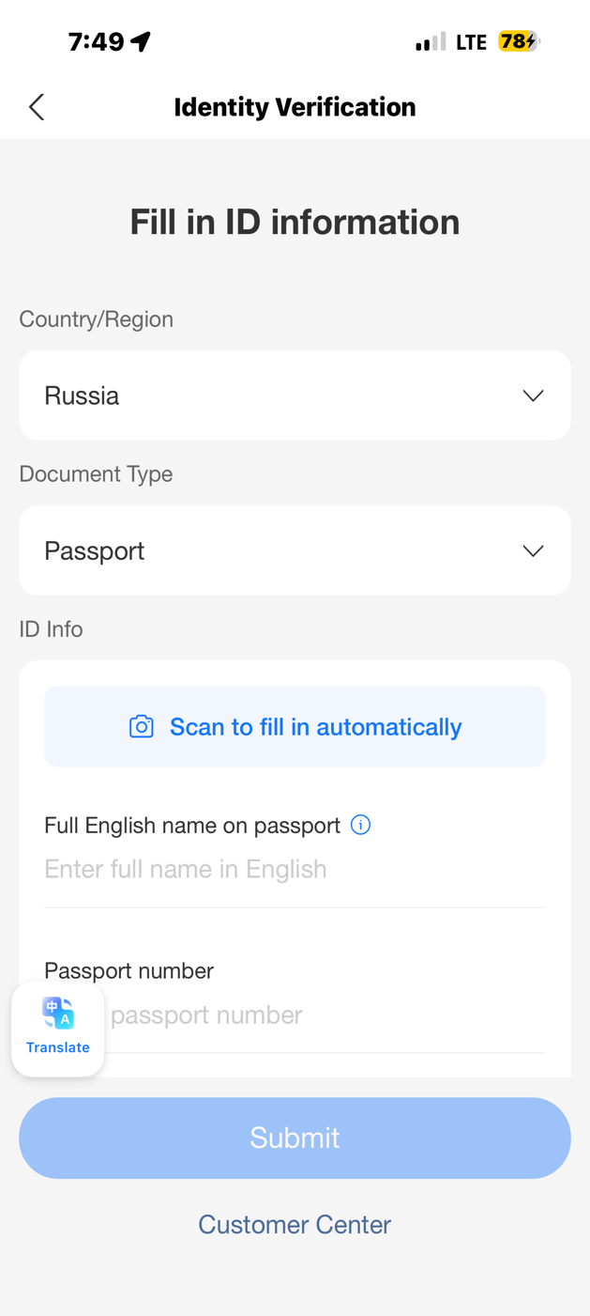Tap the 7:49 clock in status bar

(96, 41)
